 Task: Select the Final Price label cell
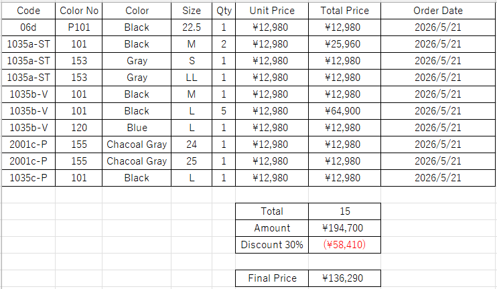point(272,278)
